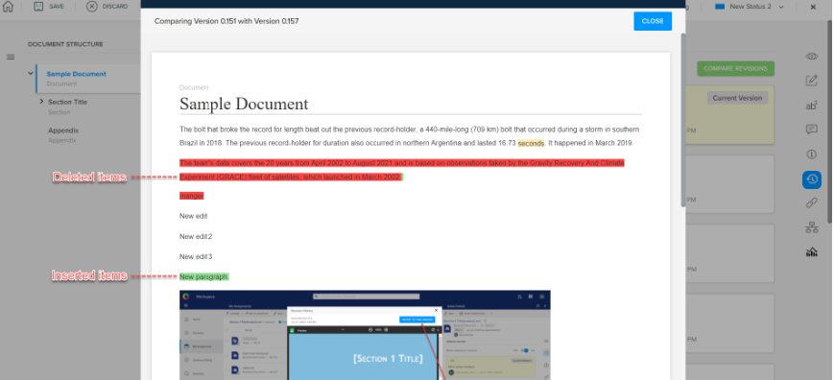The width and height of the screenshot is (834, 380).
Task: Click the yellow highlighted word 'seconds'
Action: click(531, 144)
